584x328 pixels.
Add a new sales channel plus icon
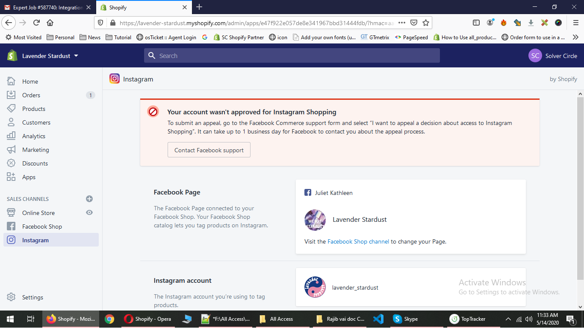tap(89, 199)
